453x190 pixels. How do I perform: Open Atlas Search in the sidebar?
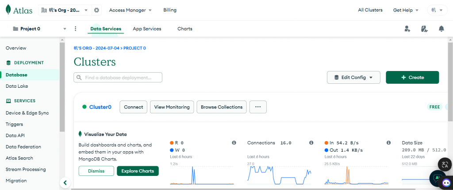19,158
